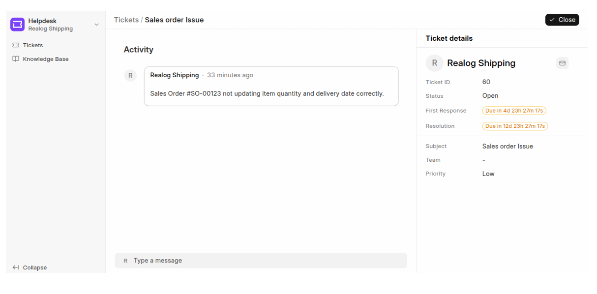Collapse the sidebar using Collapse label
The width and height of the screenshot is (597, 294).
35,267
